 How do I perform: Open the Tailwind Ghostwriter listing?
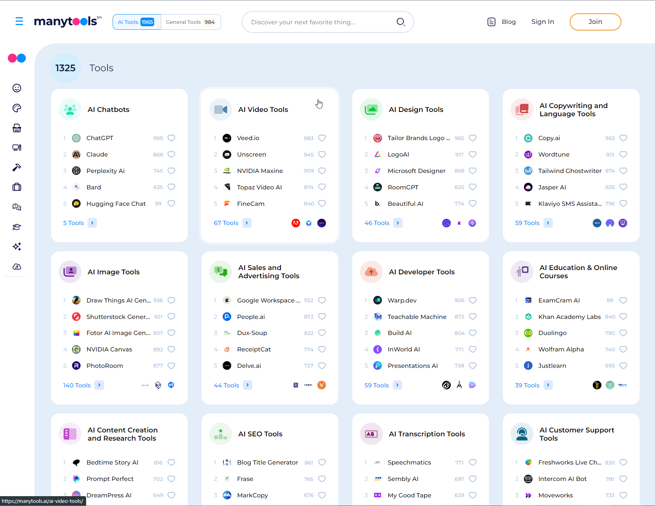[x=570, y=171]
